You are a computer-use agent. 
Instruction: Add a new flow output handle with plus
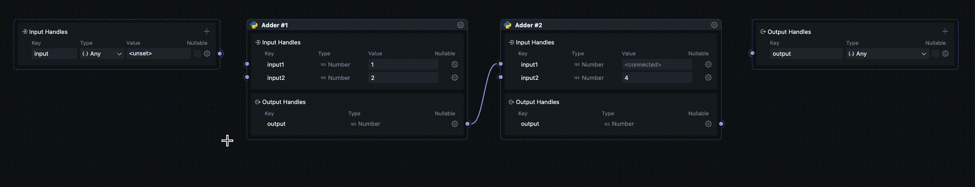(x=945, y=32)
